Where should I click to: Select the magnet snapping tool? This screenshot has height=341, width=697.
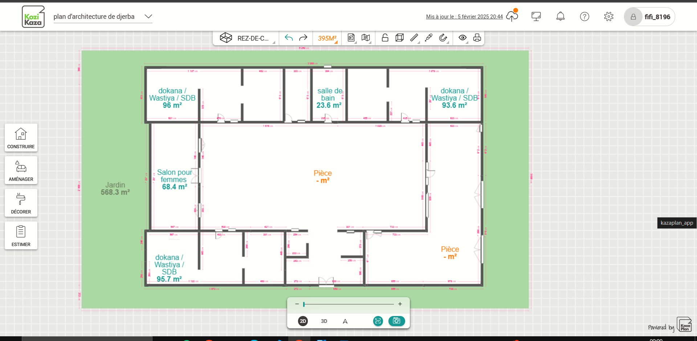coord(443,38)
